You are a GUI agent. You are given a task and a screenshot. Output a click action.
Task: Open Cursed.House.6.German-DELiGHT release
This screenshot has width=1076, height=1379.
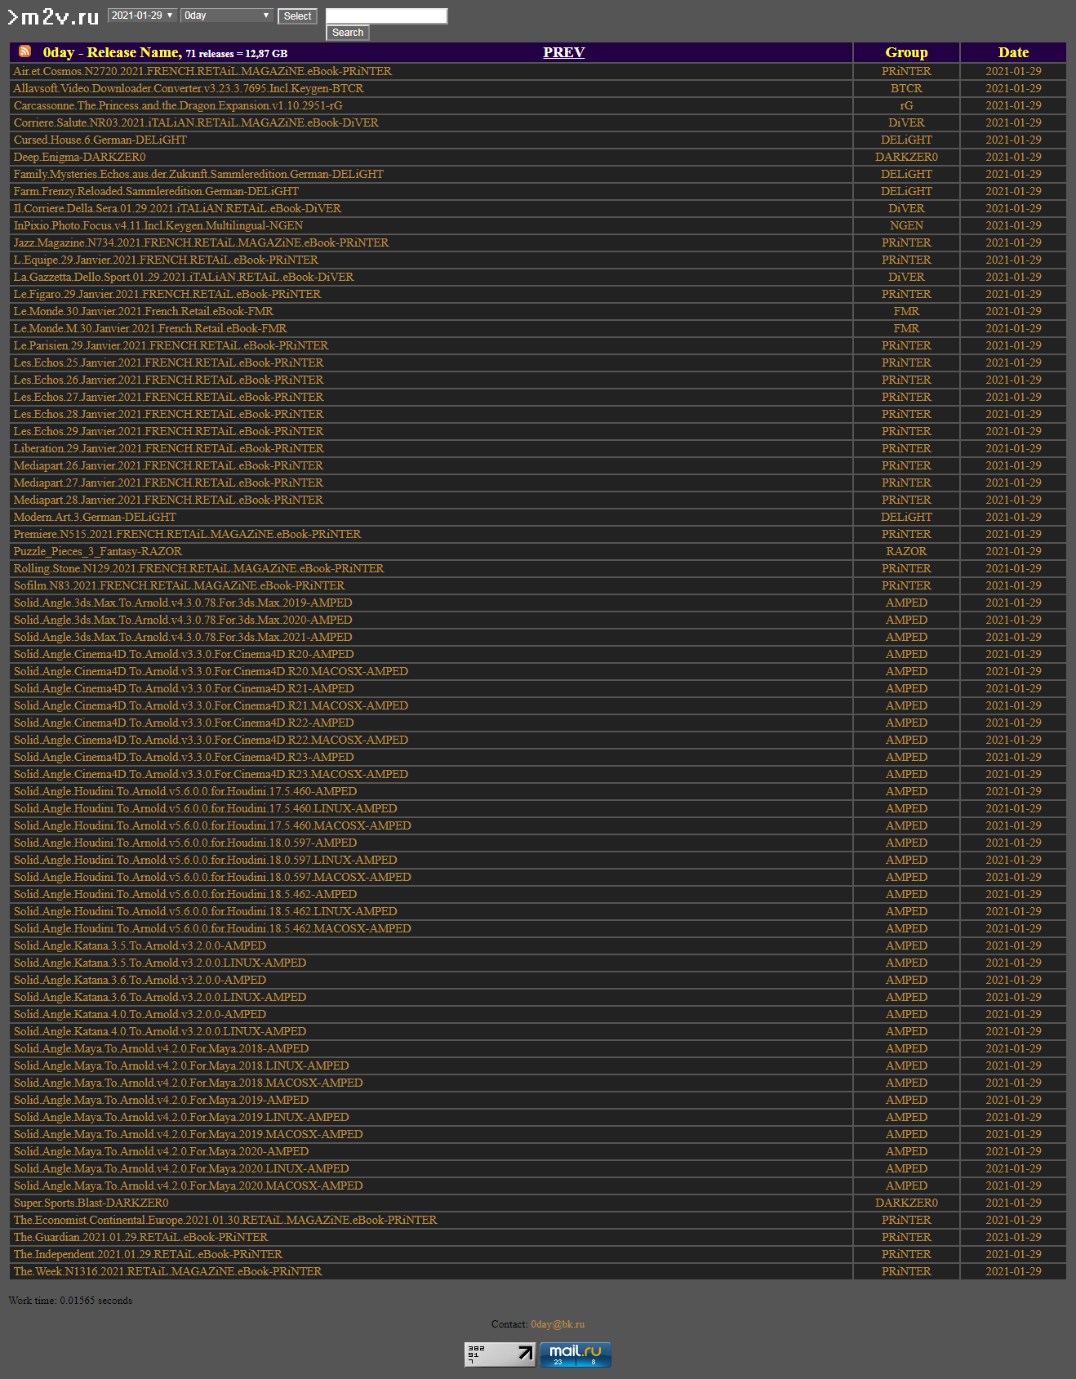tap(100, 140)
